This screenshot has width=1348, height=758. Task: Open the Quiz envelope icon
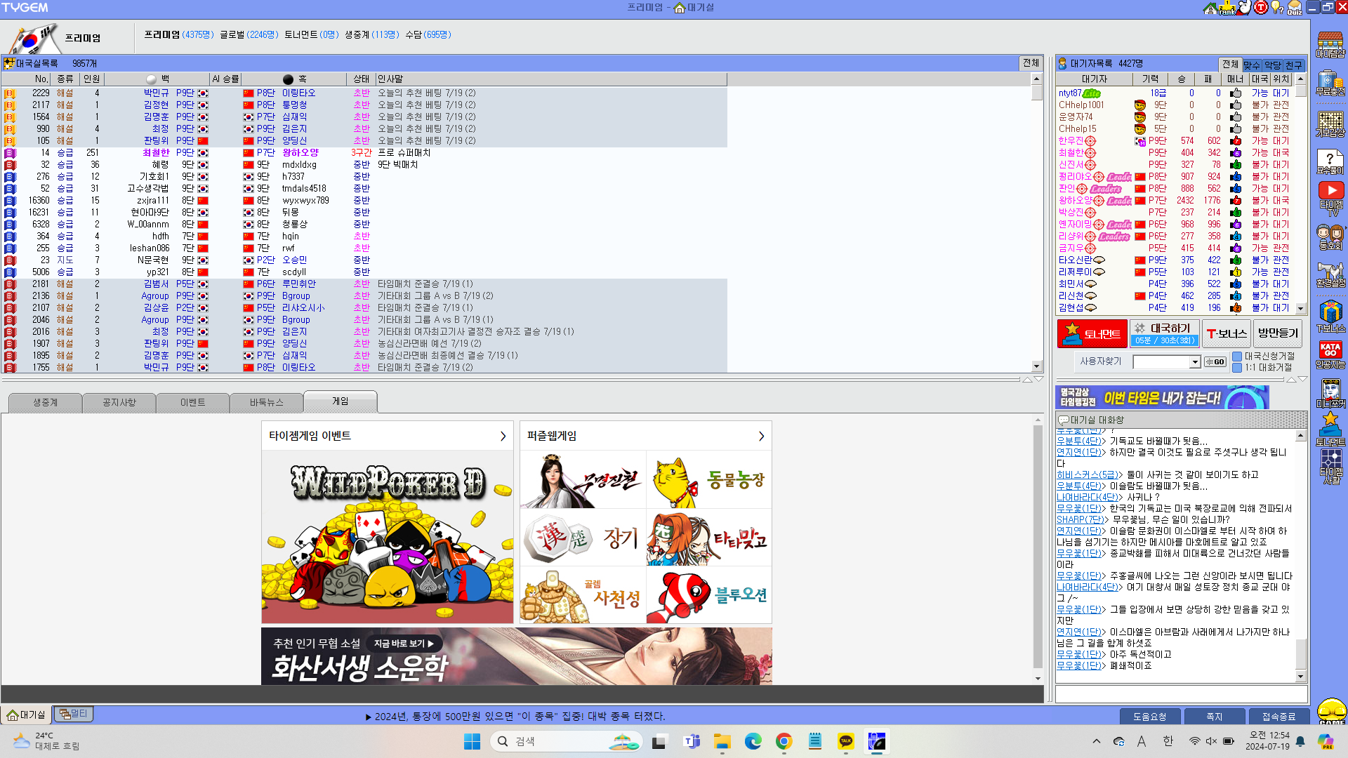(1295, 8)
